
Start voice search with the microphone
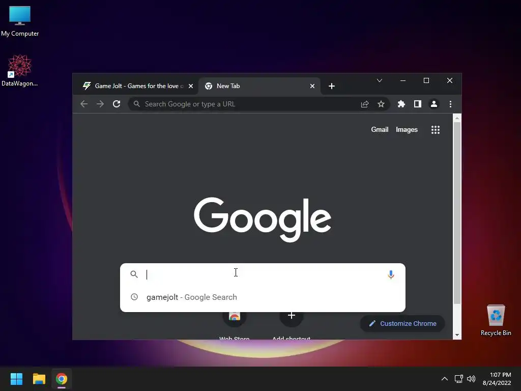pos(391,274)
